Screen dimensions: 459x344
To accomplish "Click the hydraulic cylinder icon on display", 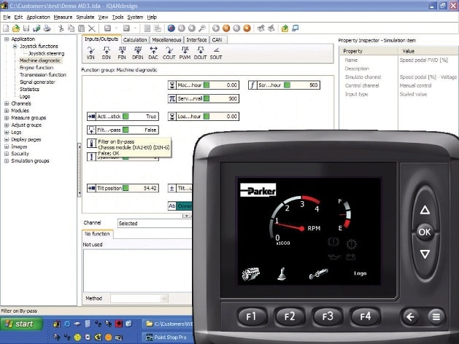I will (318, 274).
